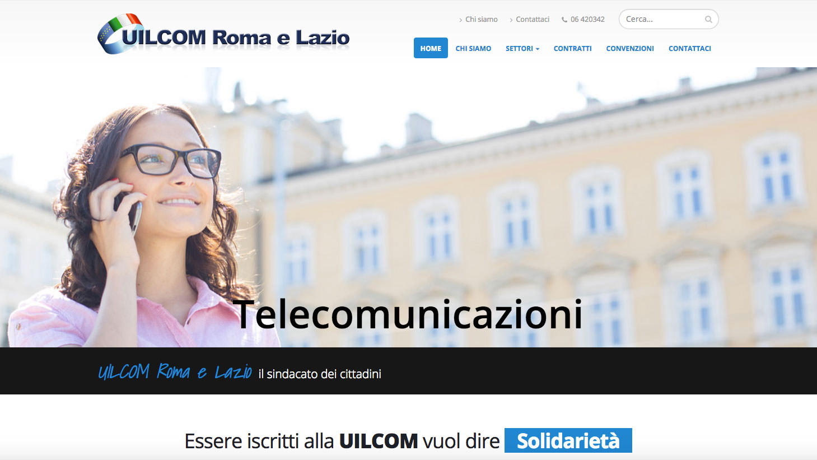
Task: Go to the HOME menu tab
Action: click(x=431, y=48)
